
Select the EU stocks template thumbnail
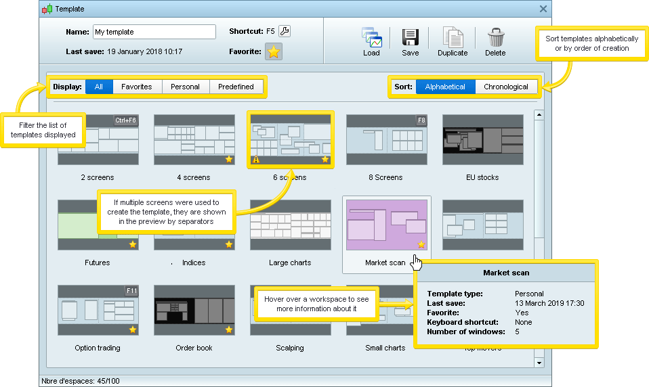pos(482,139)
